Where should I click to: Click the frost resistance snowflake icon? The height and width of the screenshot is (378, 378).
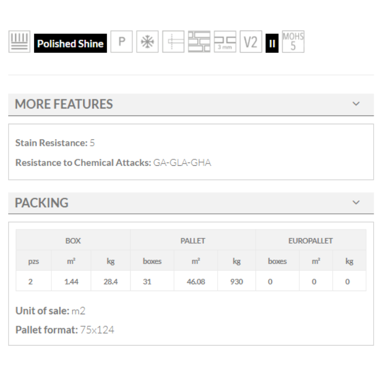click(148, 42)
